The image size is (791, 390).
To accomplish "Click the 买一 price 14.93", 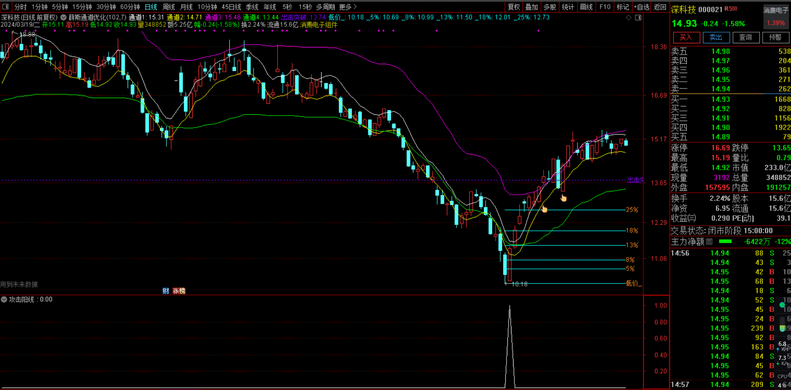I will click(x=720, y=99).
